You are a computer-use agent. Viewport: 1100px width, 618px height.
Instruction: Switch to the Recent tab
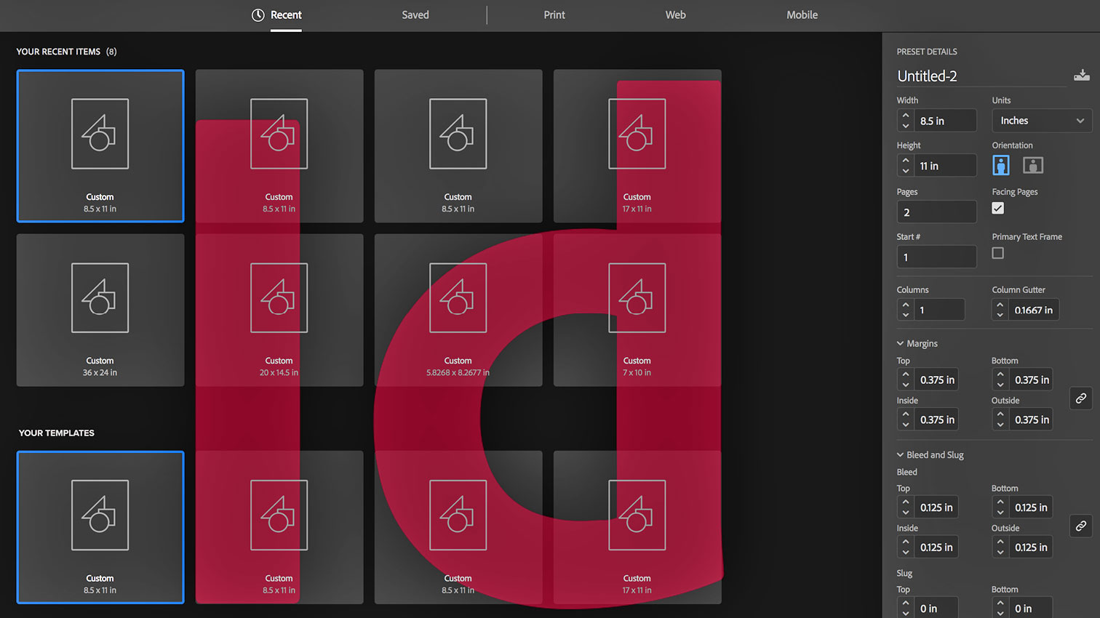click(x=286, y=15)
